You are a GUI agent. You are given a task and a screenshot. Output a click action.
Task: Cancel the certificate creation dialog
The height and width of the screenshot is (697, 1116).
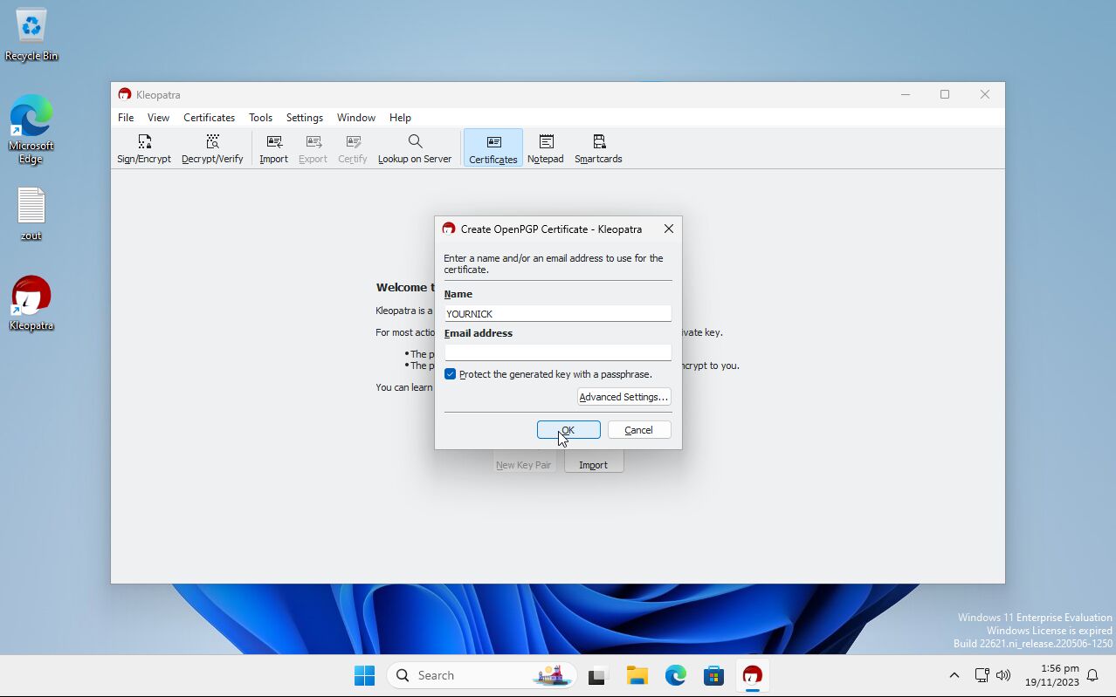point(638,430)
